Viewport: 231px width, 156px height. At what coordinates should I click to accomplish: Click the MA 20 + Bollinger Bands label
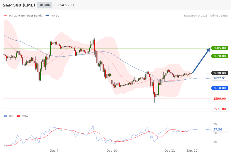point(26,15)
